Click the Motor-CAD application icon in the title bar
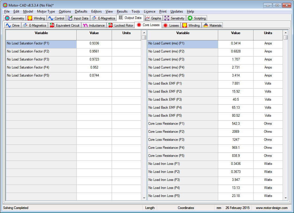This screenshot has height=213, width=294. [5, 5]
